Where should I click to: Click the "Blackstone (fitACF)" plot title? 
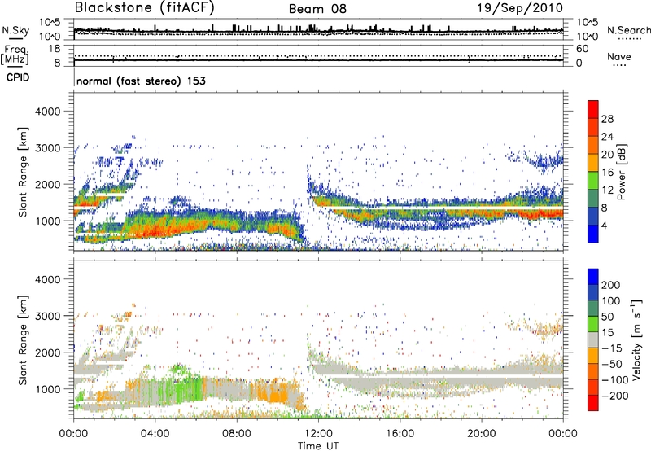144,7
